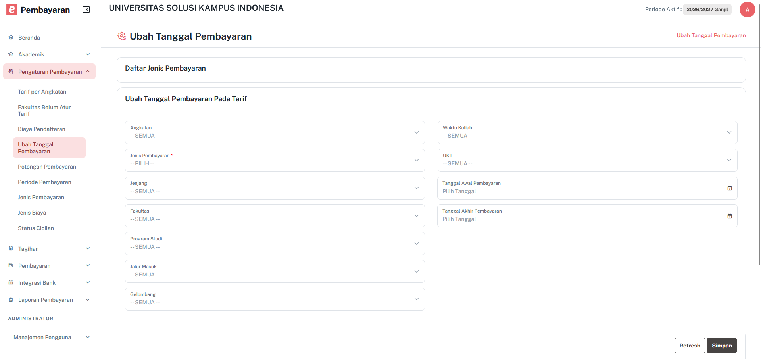761x359 pixels.
Task: Open Fakultas Belum Atur Tarif item
Action: pos(44,110)
